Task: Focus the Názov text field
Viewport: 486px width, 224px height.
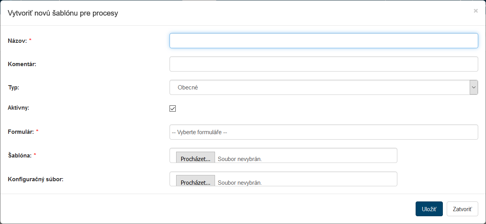Action: [x=323, y=40]
